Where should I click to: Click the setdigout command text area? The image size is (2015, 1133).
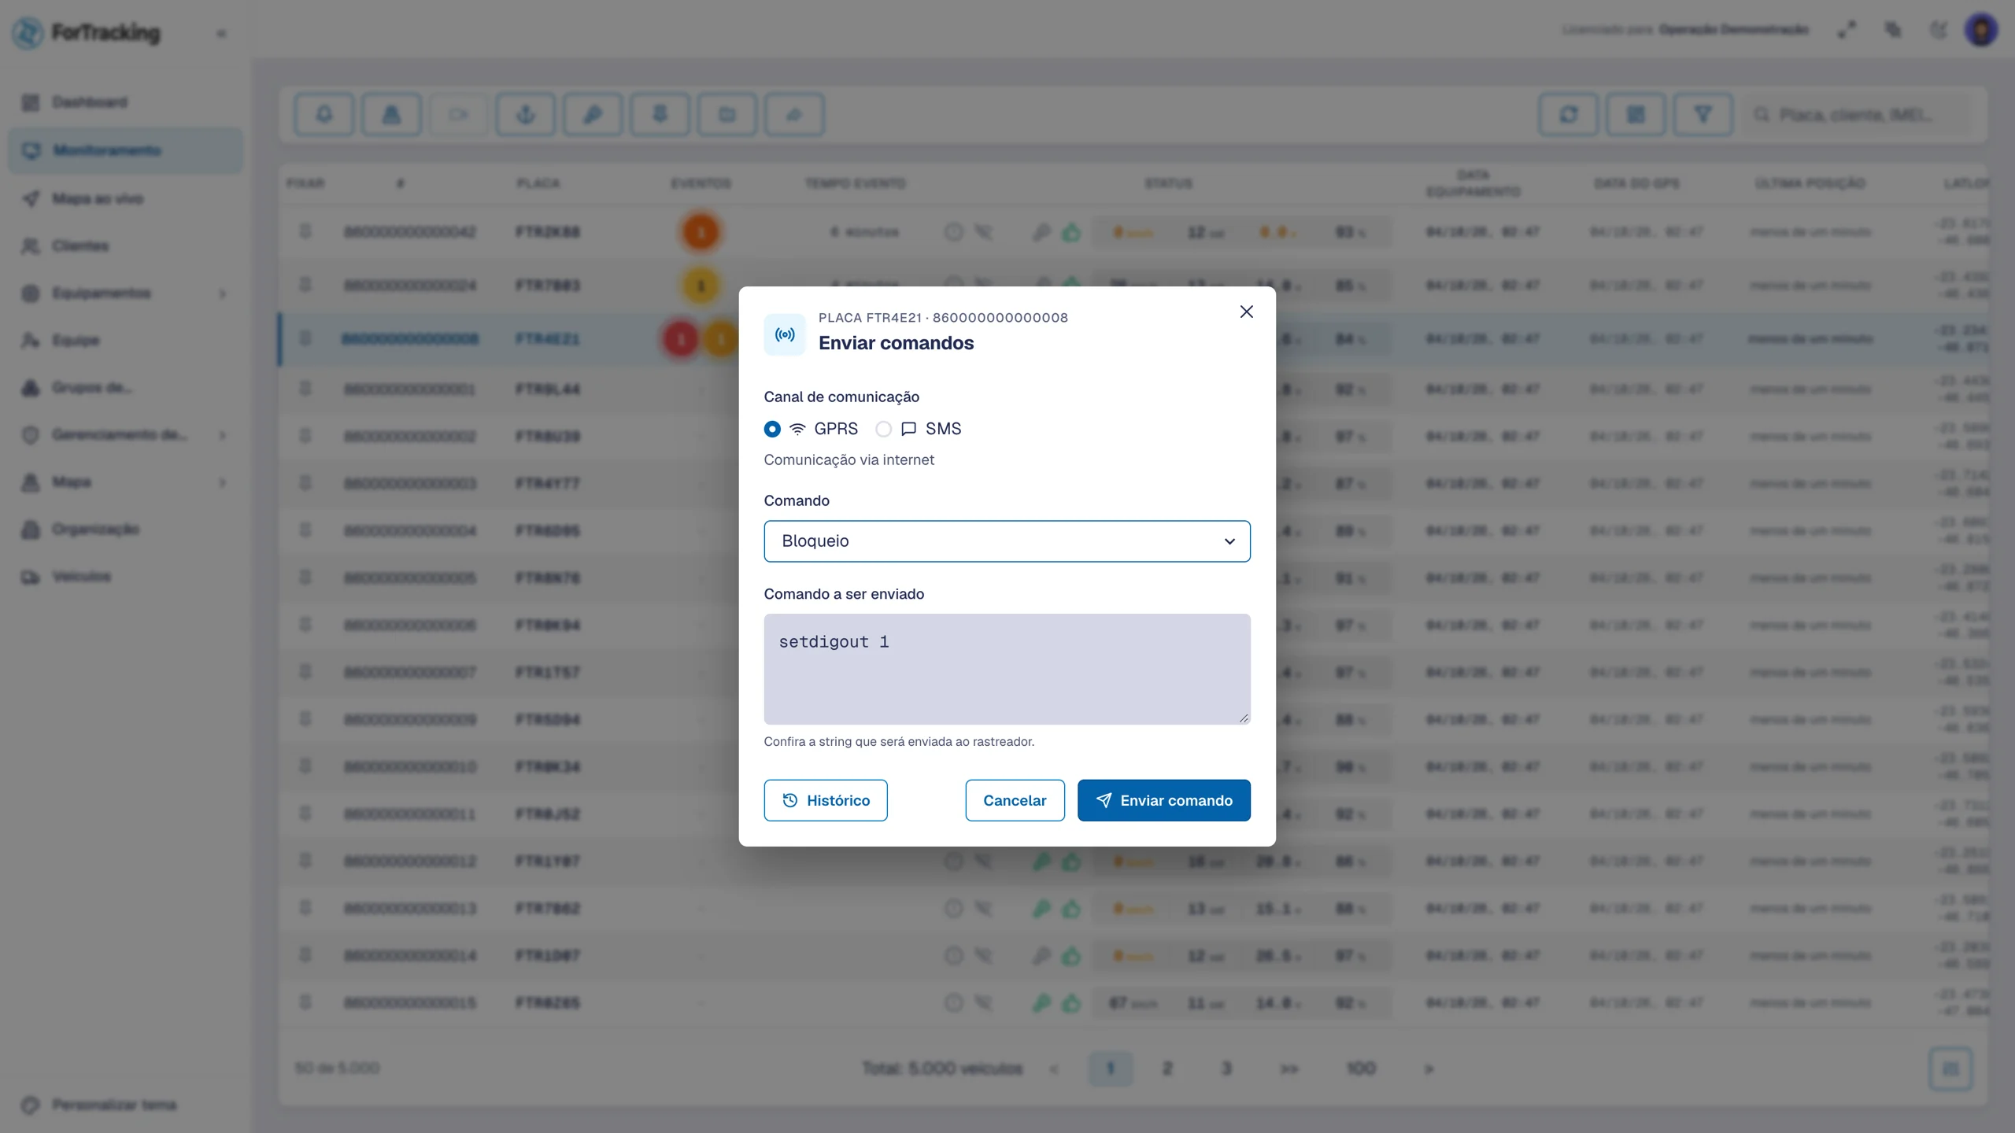click(1007, 669)
